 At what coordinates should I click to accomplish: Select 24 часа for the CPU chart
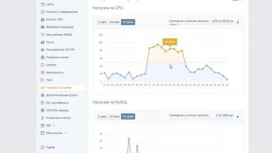[x=114, y=22]
